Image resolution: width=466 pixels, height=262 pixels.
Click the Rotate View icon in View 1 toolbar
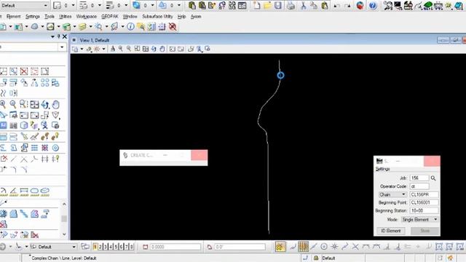pos(154,49)
